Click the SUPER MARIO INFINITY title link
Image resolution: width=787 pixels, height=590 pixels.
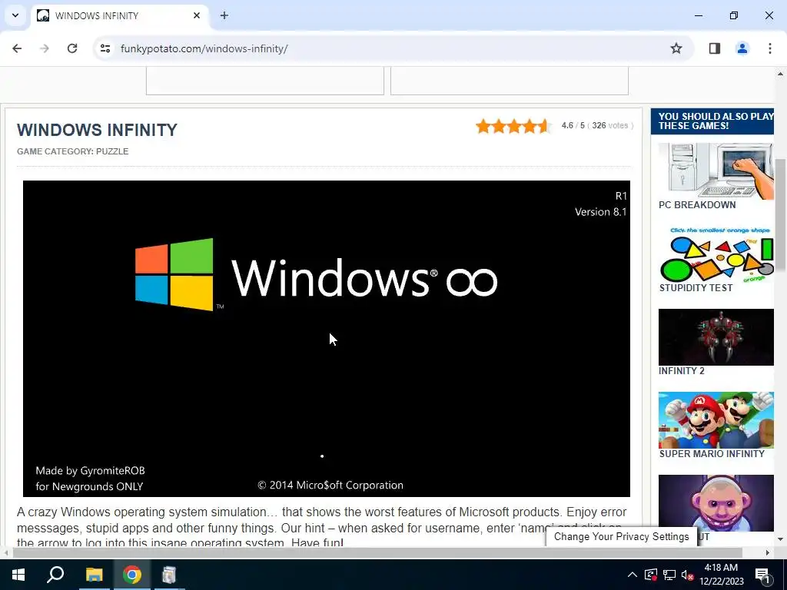(x=711, y=453)
